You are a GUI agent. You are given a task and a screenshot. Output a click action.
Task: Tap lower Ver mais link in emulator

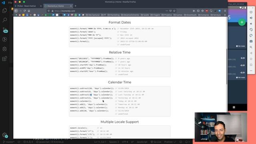click(240, 78)
